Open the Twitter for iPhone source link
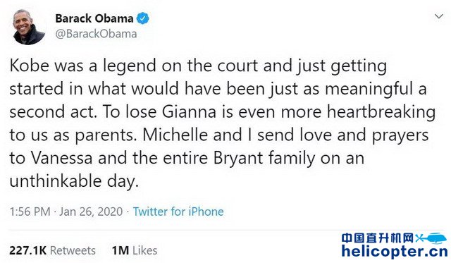451x263 pixels. [178, 212]
